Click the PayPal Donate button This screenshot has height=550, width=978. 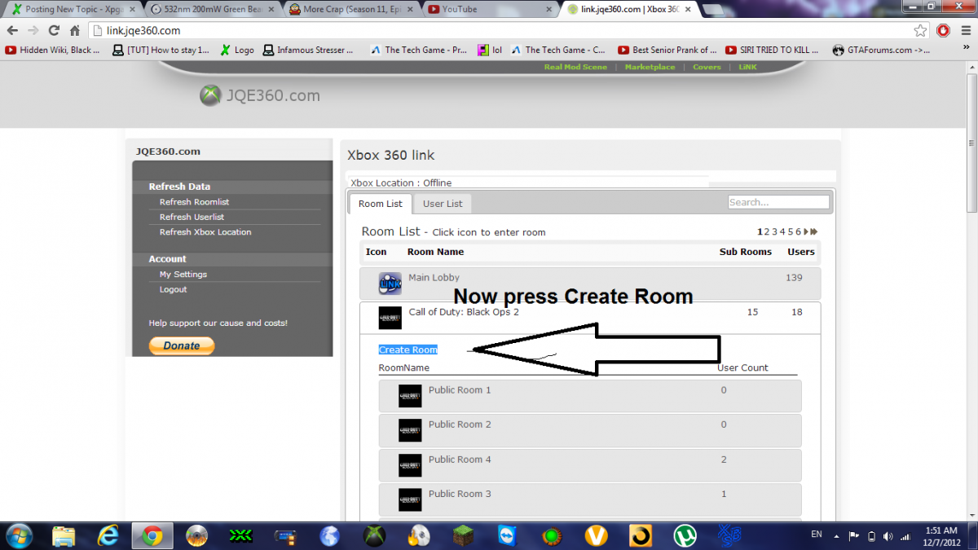[x=182, y=345]
